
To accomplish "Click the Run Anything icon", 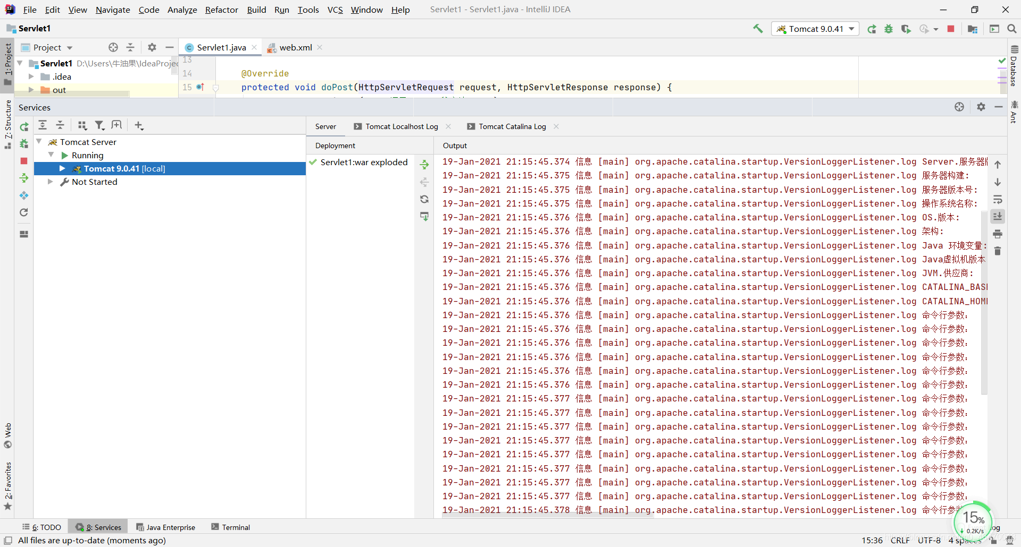I will click(x=994, y=29).
